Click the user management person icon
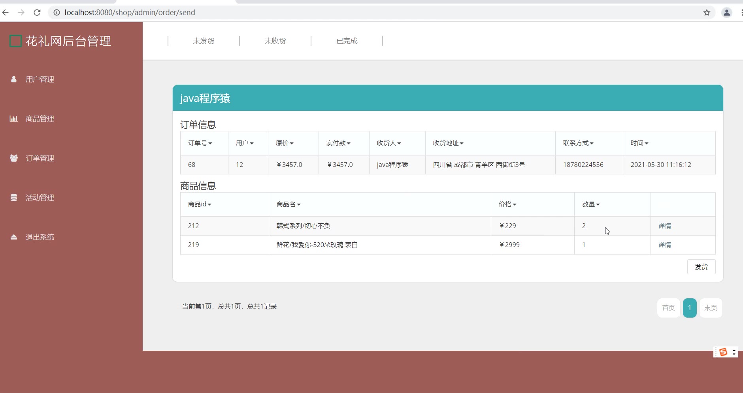Viewport: 743px width, 393px height. click(14, 79)
